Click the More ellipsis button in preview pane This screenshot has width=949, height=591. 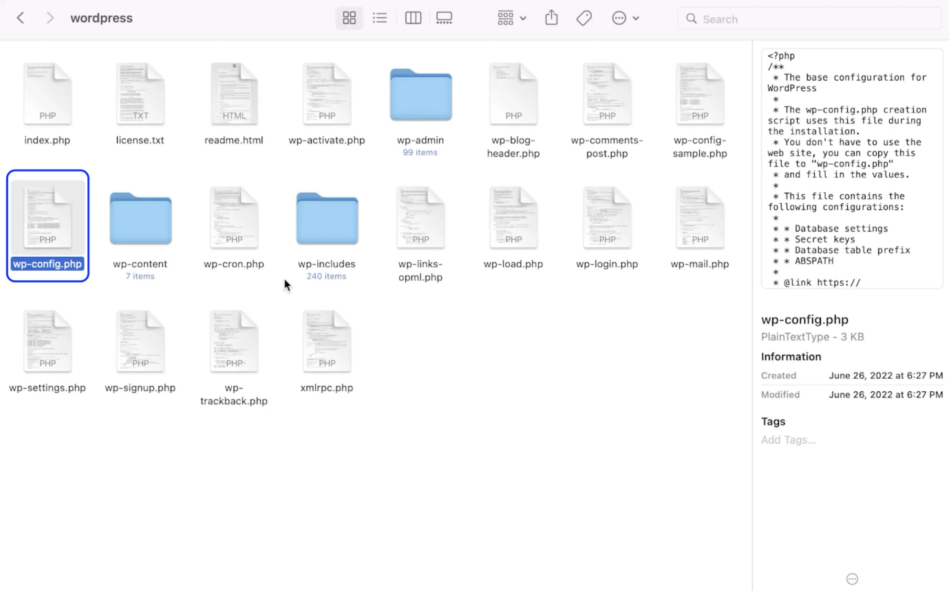pyautogui.click(x=852, y=579)
